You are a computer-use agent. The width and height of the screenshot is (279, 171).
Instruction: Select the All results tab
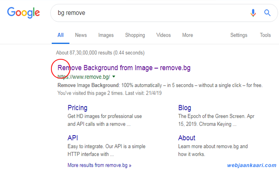[x=61, y=35]
